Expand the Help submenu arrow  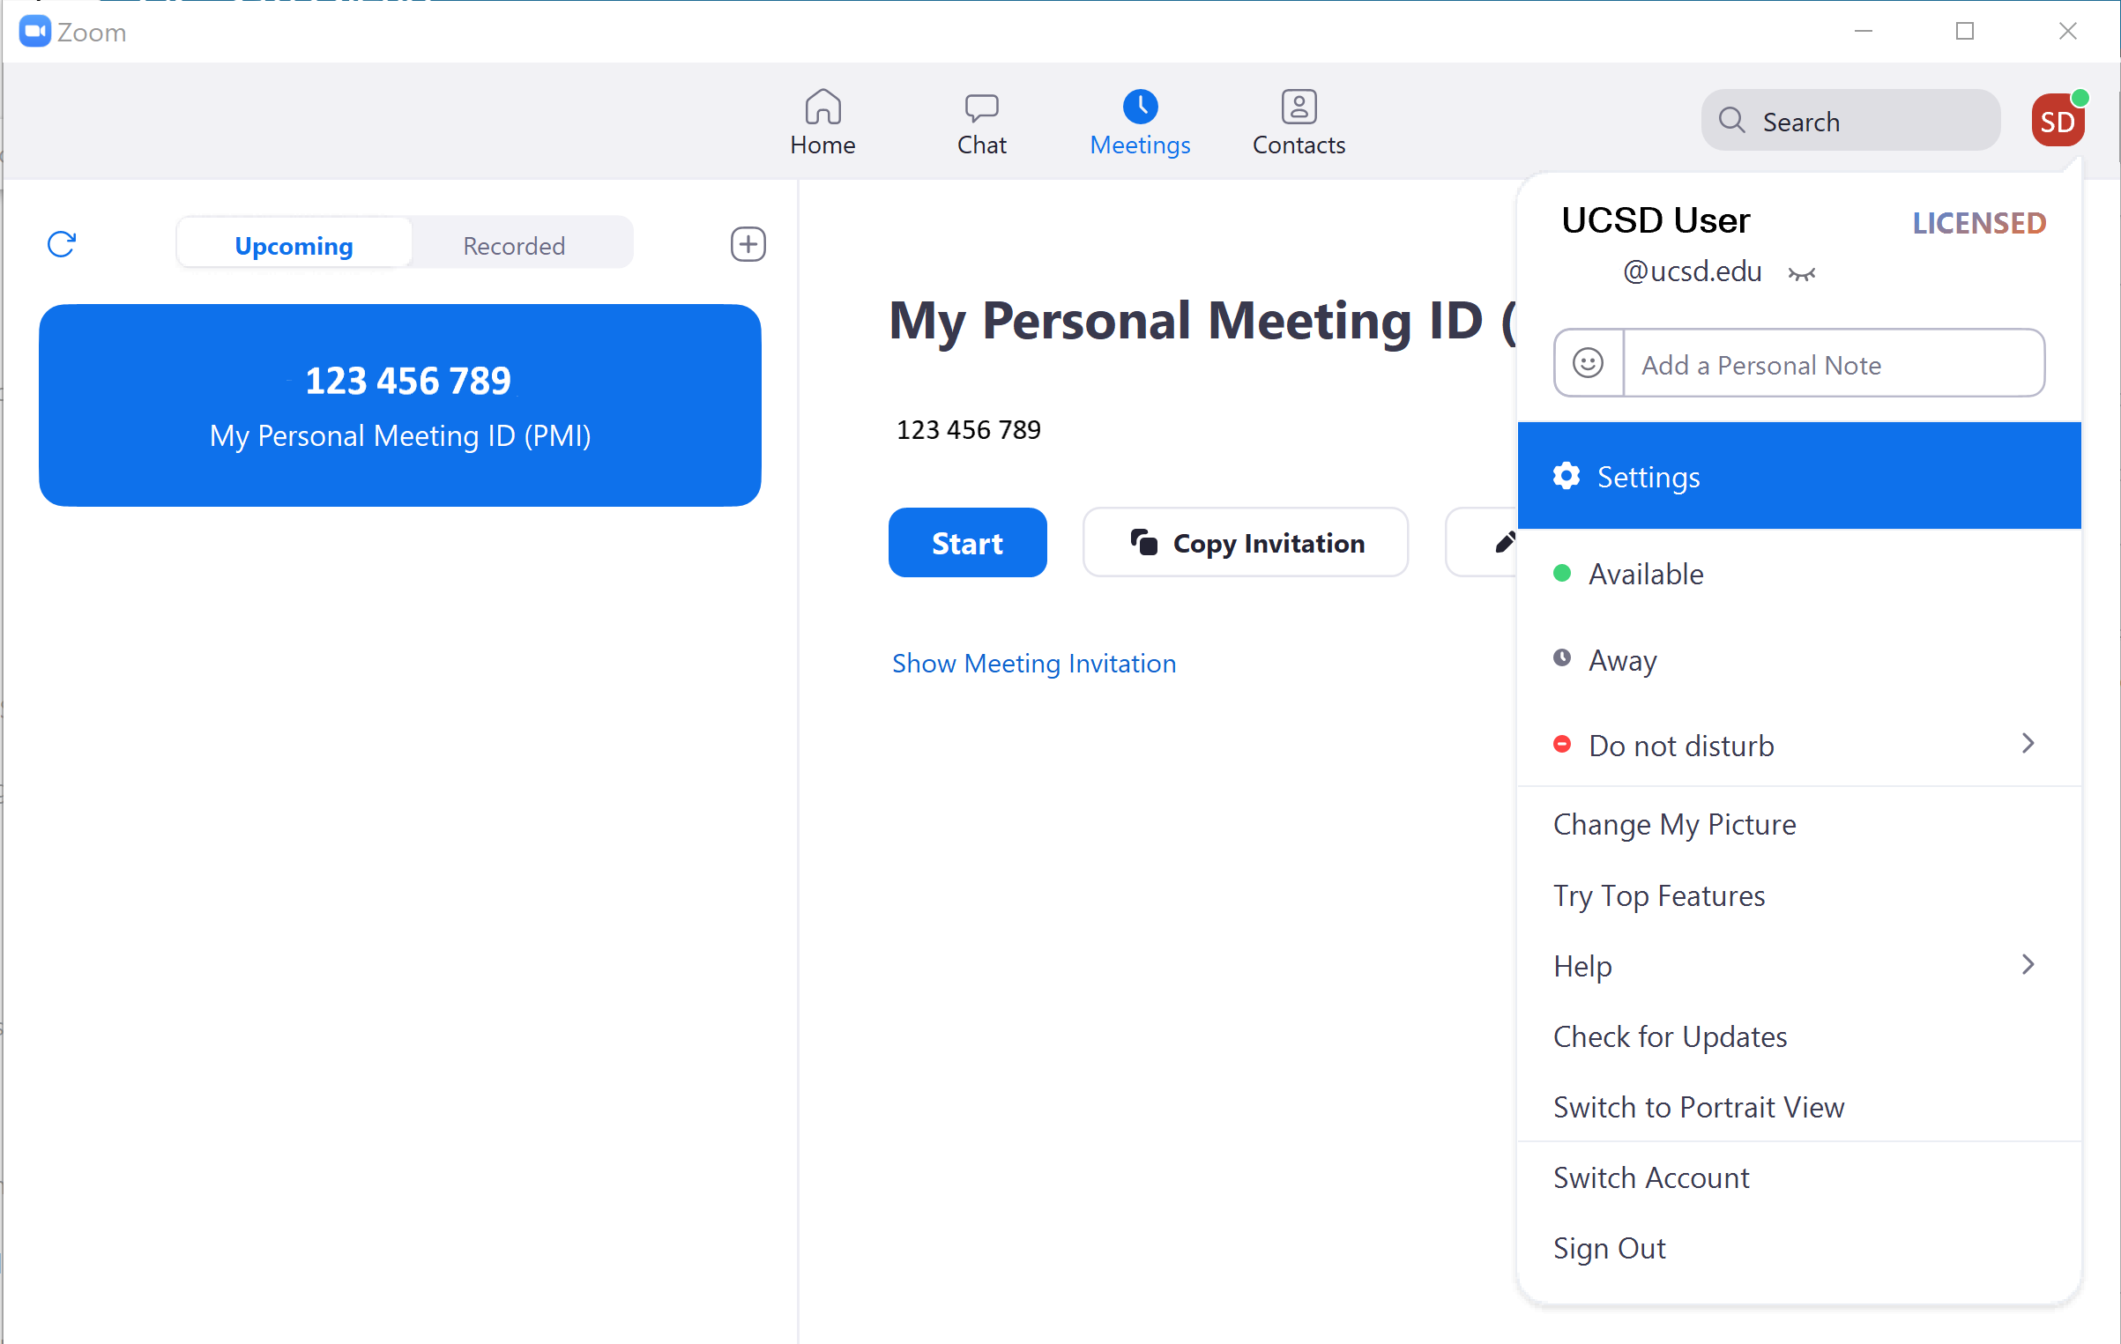click(x=2028, y=965)
